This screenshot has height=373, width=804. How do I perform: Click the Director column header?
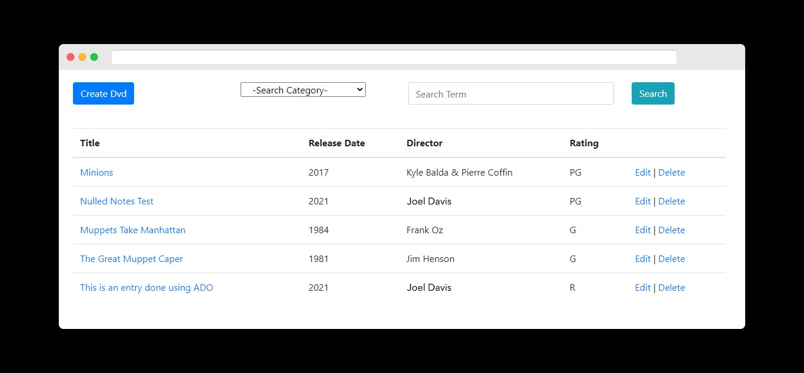(424, 143)
